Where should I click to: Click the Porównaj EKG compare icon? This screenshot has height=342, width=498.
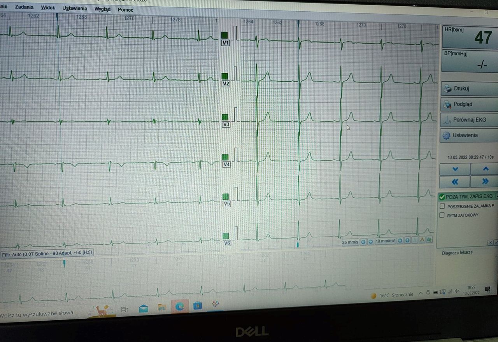tap(448, 120)
